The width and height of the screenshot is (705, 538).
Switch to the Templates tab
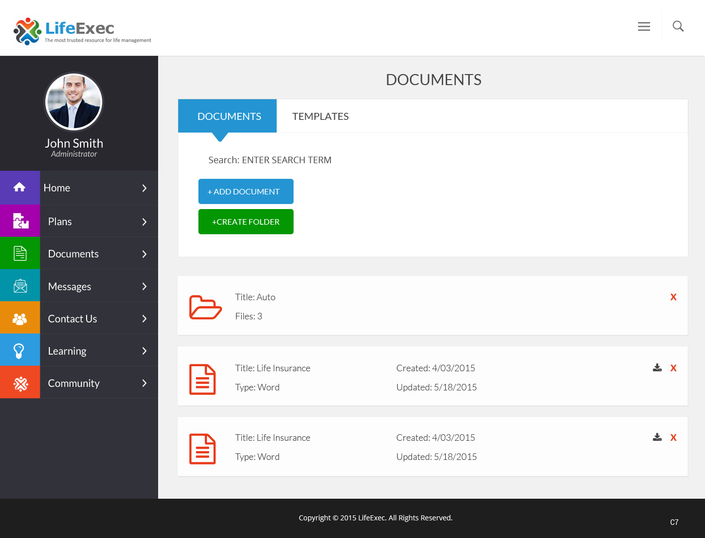320,116
